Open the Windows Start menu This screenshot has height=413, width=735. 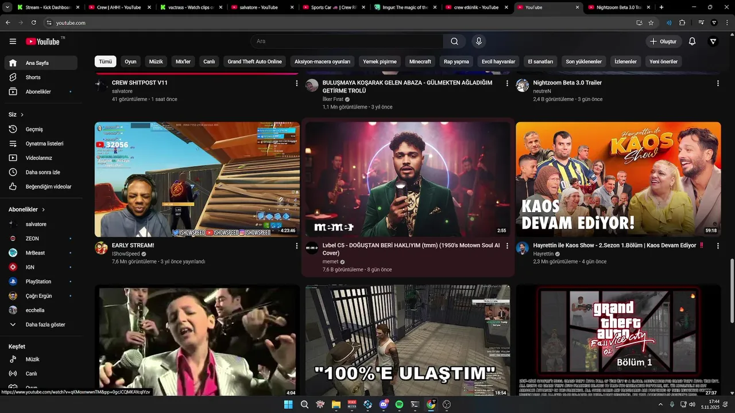tap(288, 404)
